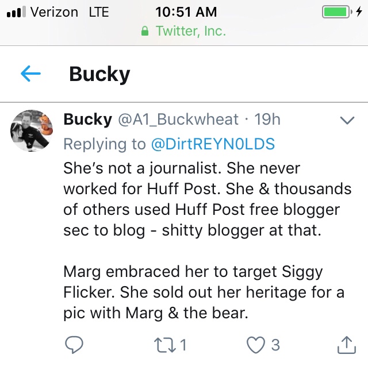Share the tweet using the upload arrow
The width and height of the screenshot is (368, 366).
point(345,345)
